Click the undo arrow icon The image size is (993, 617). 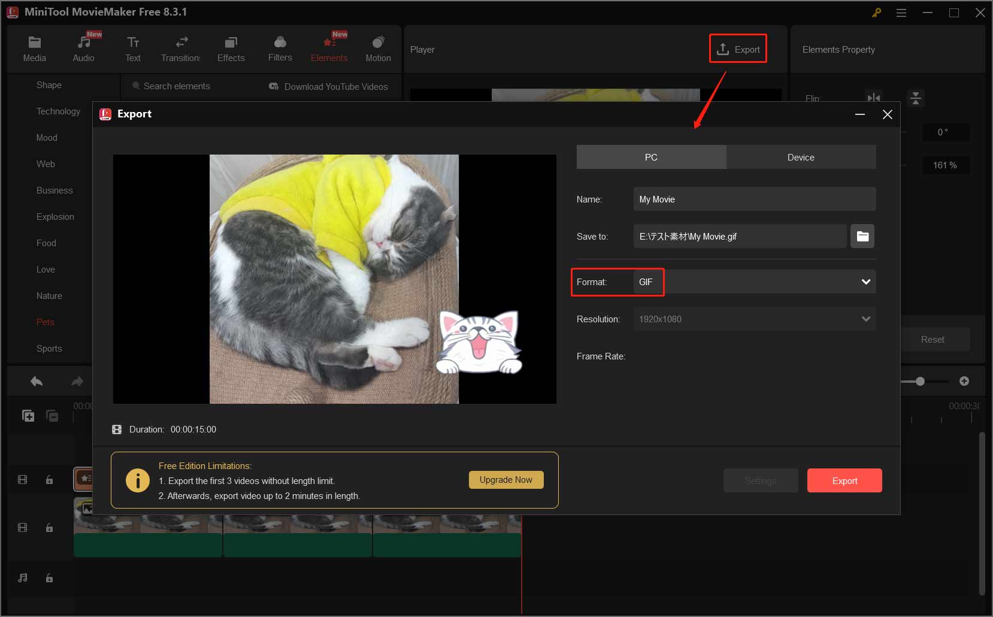tap(37, 382)
